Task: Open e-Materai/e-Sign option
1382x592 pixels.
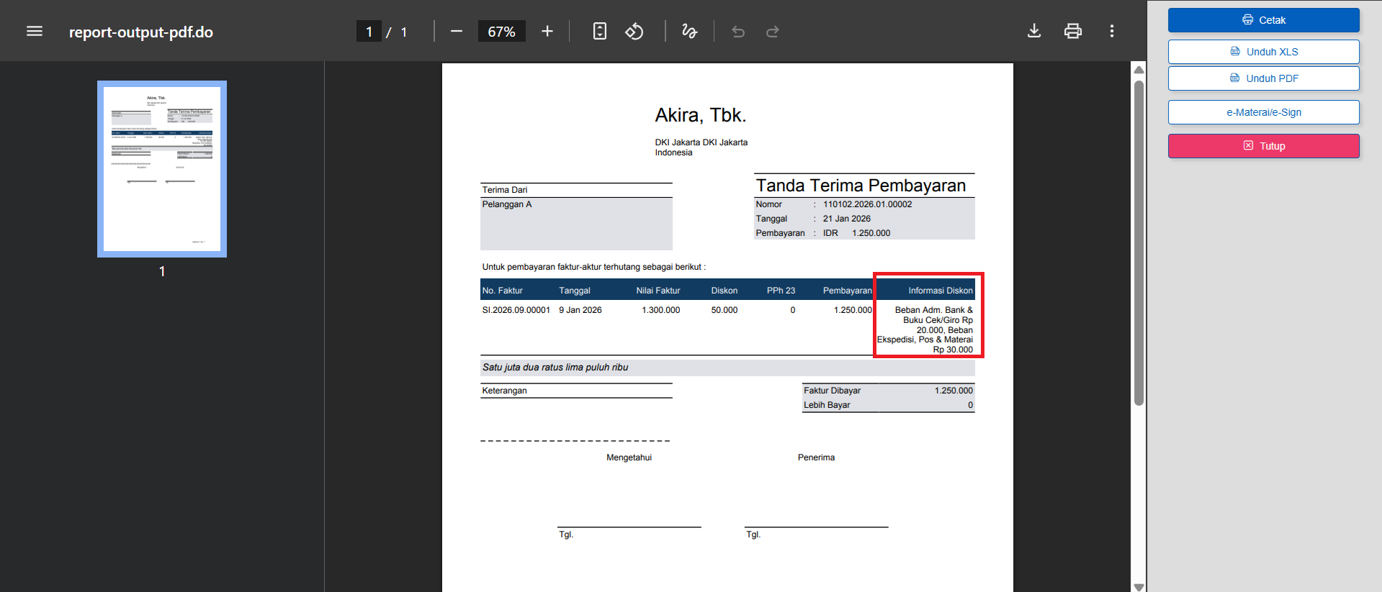Action: tap(1263, 112)
